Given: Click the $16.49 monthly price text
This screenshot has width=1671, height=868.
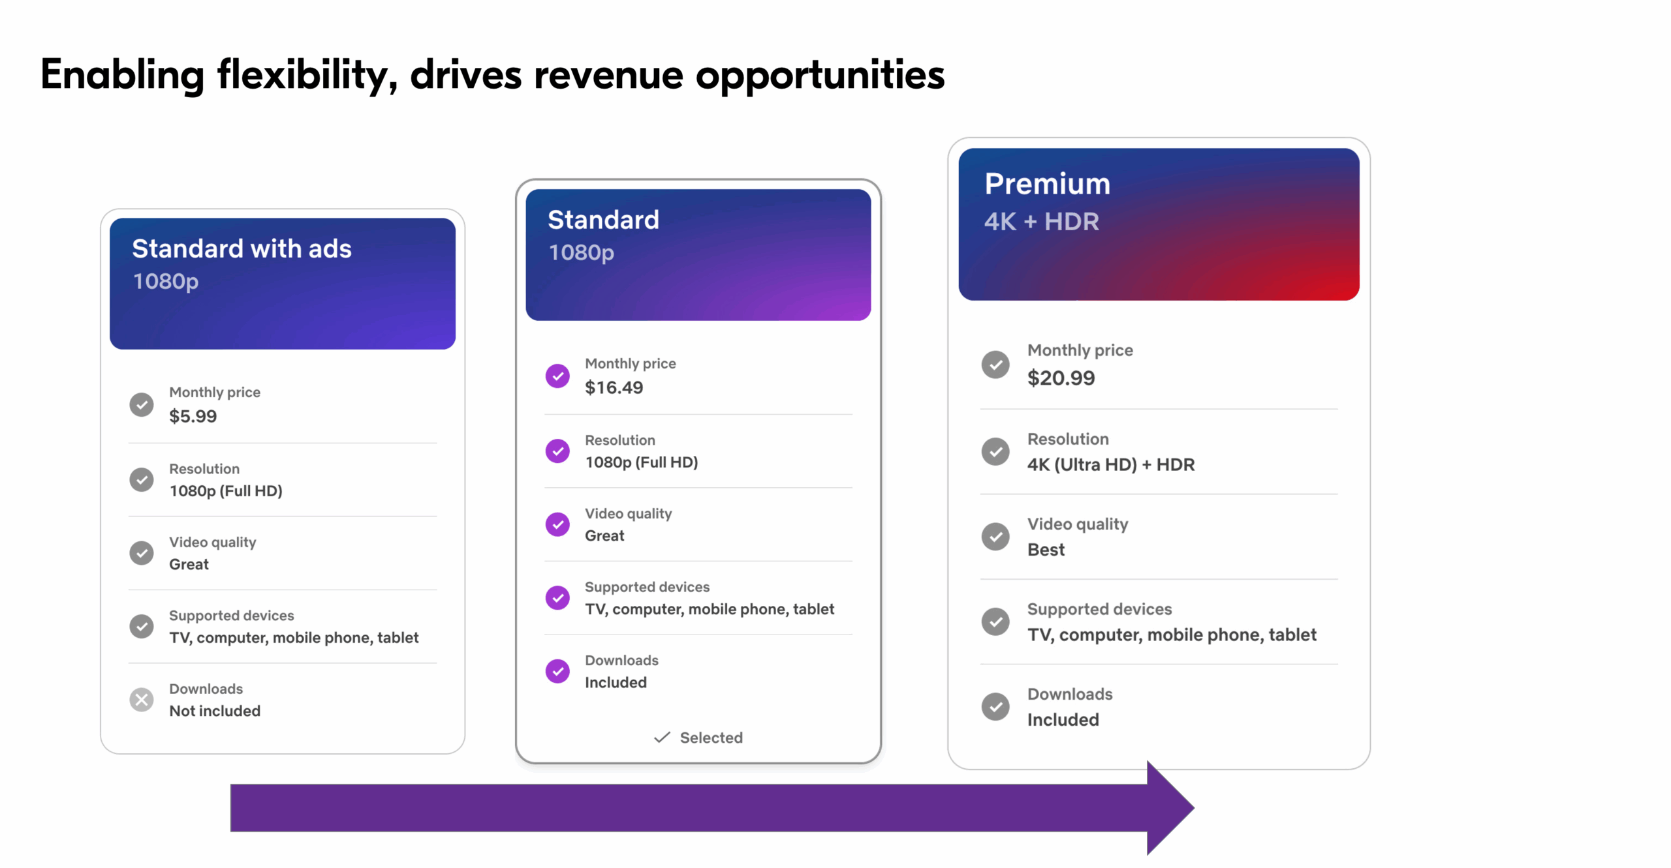Looking at the screenshot, I should (614, 387).
